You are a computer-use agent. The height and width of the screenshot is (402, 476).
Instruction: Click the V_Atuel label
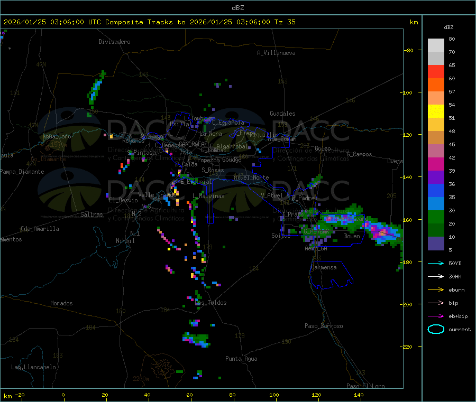click(272, 195)
